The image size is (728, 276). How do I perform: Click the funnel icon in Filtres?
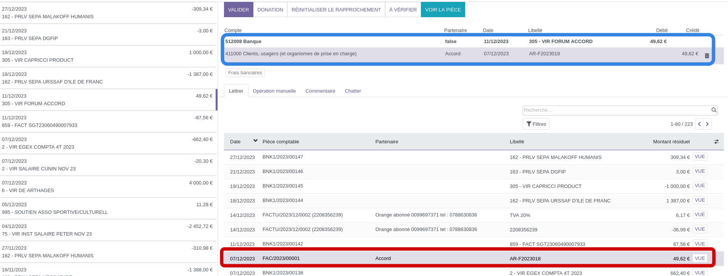[529, 124]
